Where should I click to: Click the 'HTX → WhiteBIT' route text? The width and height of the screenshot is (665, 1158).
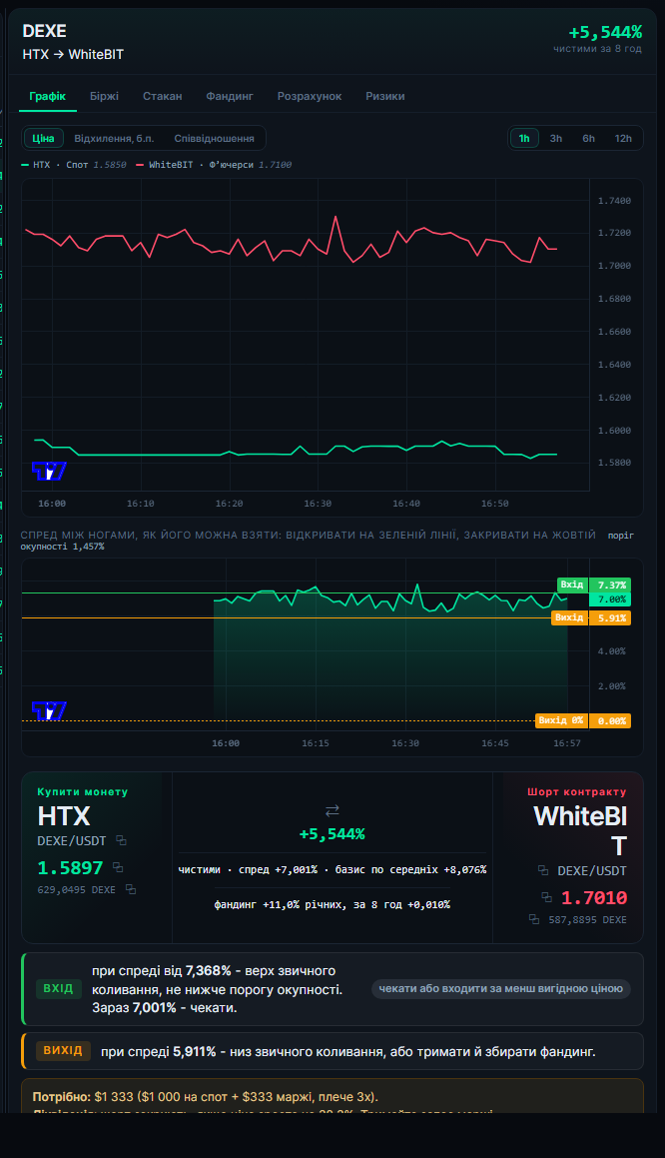[x=73, y=55]
